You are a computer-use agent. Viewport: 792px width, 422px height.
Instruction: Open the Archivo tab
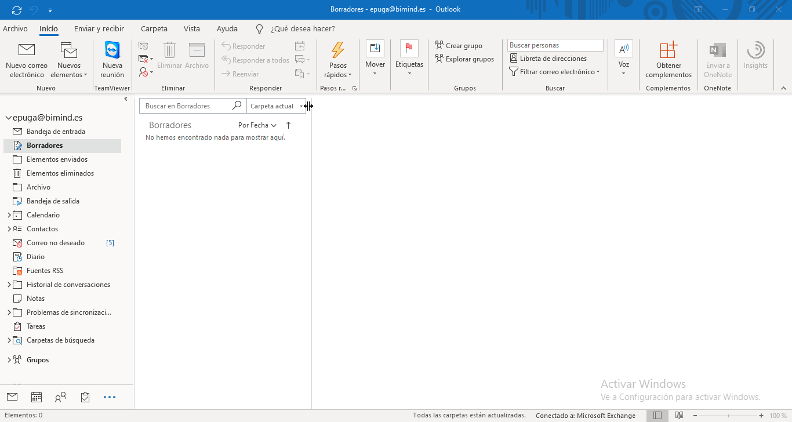click(x=15, y=28)
